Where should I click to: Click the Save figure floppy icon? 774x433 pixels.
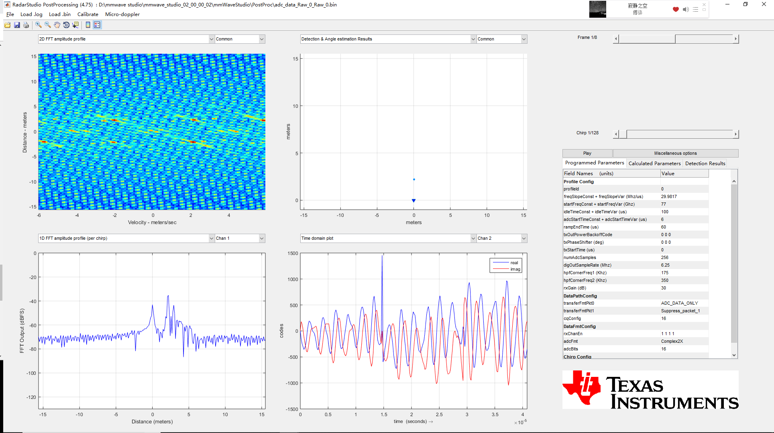pos(17,25)
